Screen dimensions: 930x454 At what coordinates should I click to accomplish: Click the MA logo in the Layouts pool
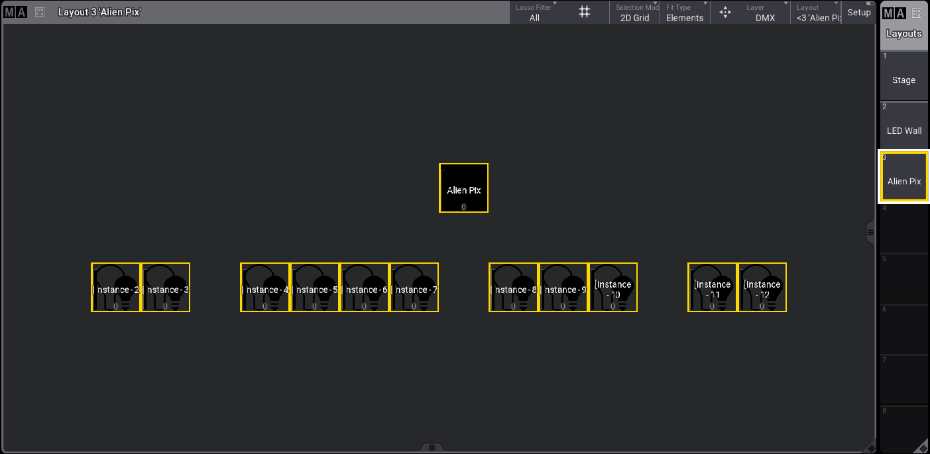click(x=893, y=13)
